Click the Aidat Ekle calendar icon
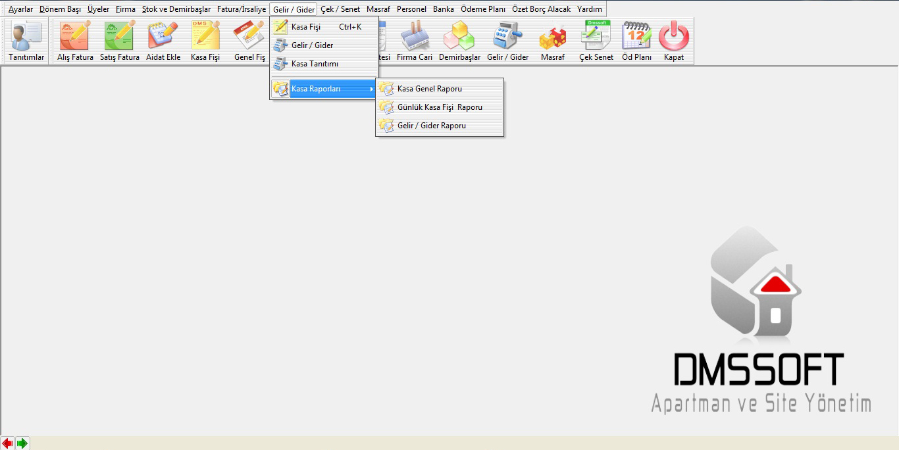This screenshot has width=899, height=450. coord(163,41)
